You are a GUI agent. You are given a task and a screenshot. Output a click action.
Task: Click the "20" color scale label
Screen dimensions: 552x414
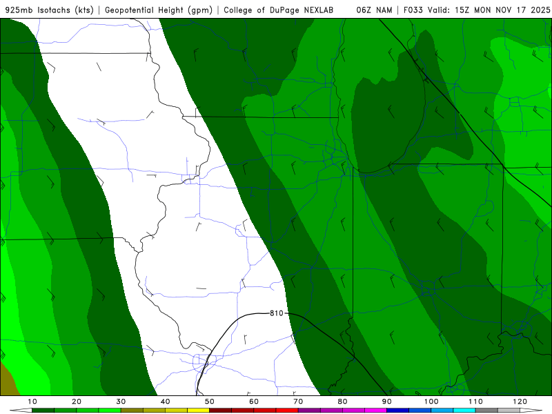tap(77, 402)
